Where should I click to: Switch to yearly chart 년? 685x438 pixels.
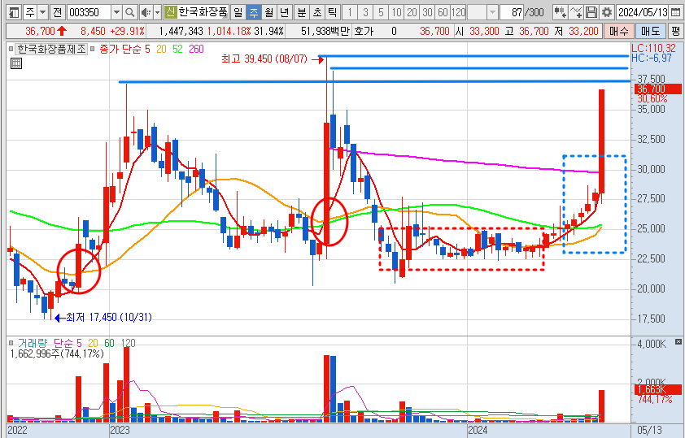pyautogui.click(x=285, y=12)
